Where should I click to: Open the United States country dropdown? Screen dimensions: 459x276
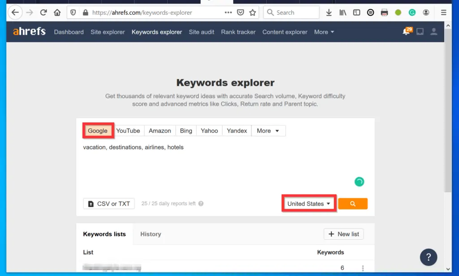(308, 203)
